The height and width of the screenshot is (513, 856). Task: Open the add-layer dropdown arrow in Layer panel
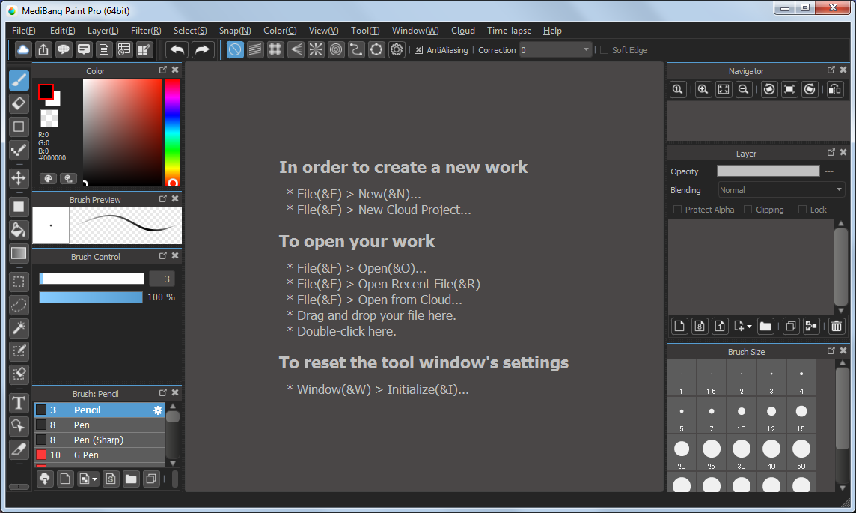tap(748, 326)
